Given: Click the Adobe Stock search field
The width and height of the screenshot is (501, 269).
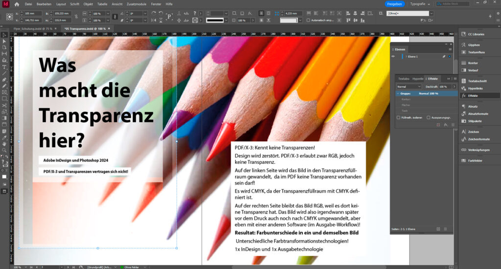Looking at the screenshot, I should coord(453,4).
